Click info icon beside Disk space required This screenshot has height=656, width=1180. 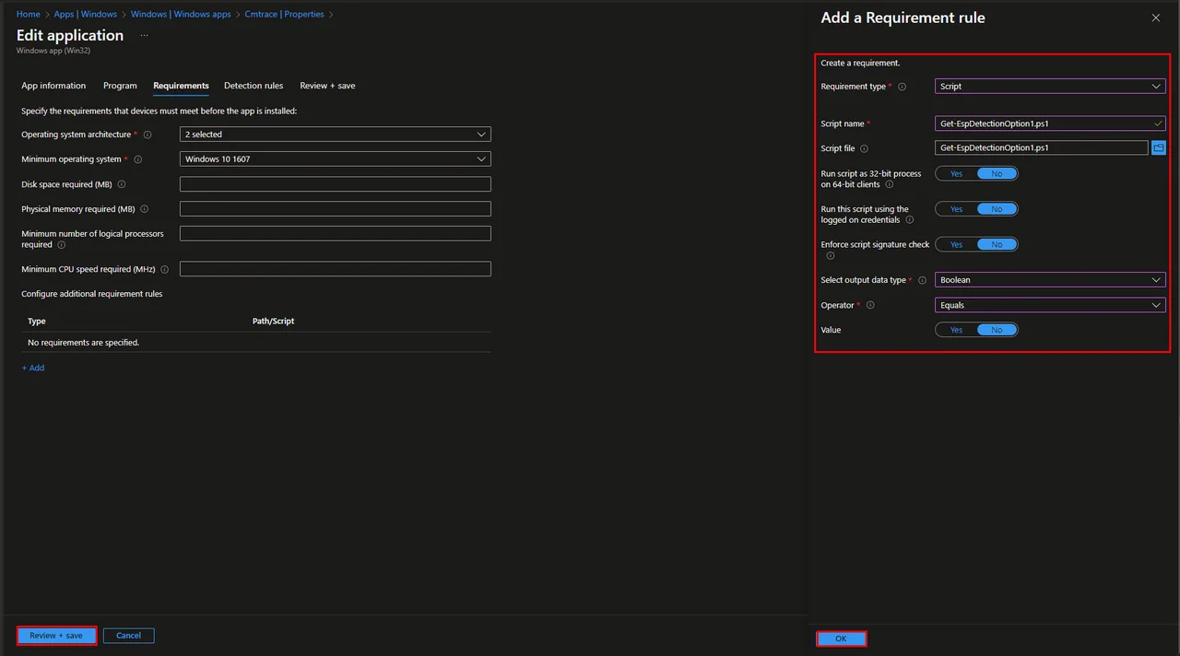tap(122, 184)
